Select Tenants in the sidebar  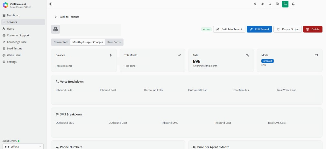pyautogui.click(x=23, y=22)
